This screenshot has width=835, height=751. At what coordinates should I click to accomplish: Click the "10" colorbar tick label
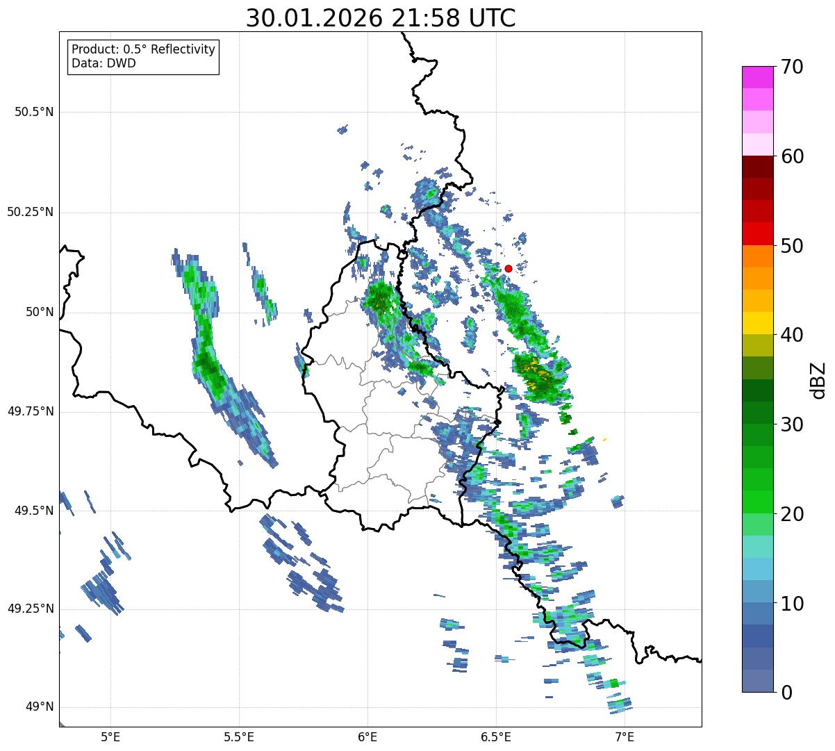[x=792, y=603]
